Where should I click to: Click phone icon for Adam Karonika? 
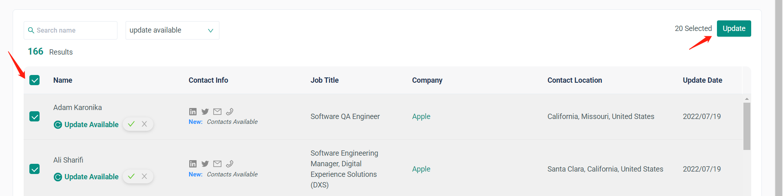pos(230,112)
